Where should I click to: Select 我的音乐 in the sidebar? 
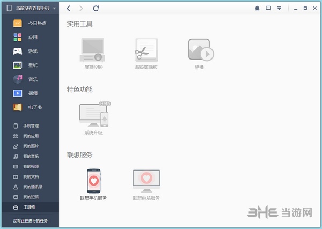tap(31, 157)
